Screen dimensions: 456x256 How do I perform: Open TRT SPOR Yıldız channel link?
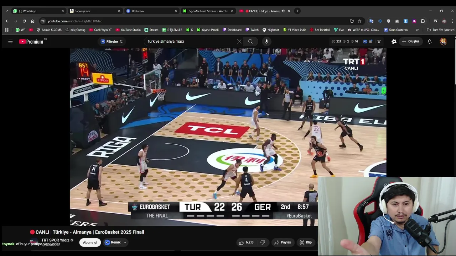pyautogui.click(x=55, y=240)
